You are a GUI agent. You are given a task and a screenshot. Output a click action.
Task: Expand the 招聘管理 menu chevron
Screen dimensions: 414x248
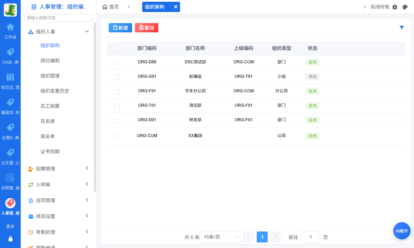pos(87,168)
